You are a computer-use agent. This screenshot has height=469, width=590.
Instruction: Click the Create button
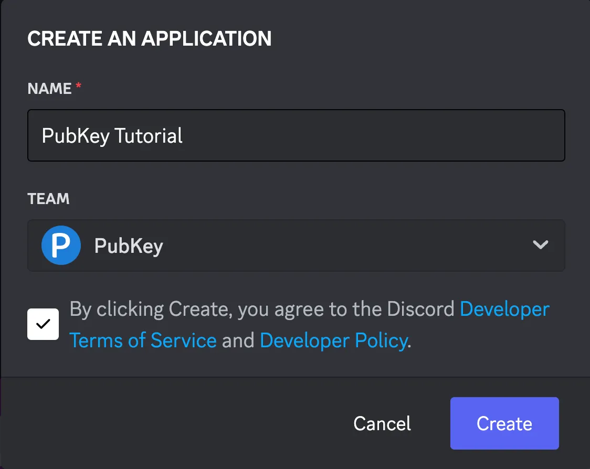(x=504, y=423)
